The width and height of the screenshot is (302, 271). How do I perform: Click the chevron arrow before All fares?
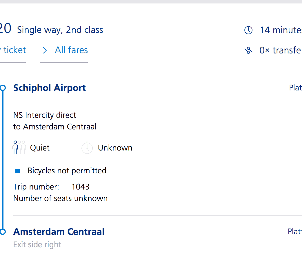point(45,51)
